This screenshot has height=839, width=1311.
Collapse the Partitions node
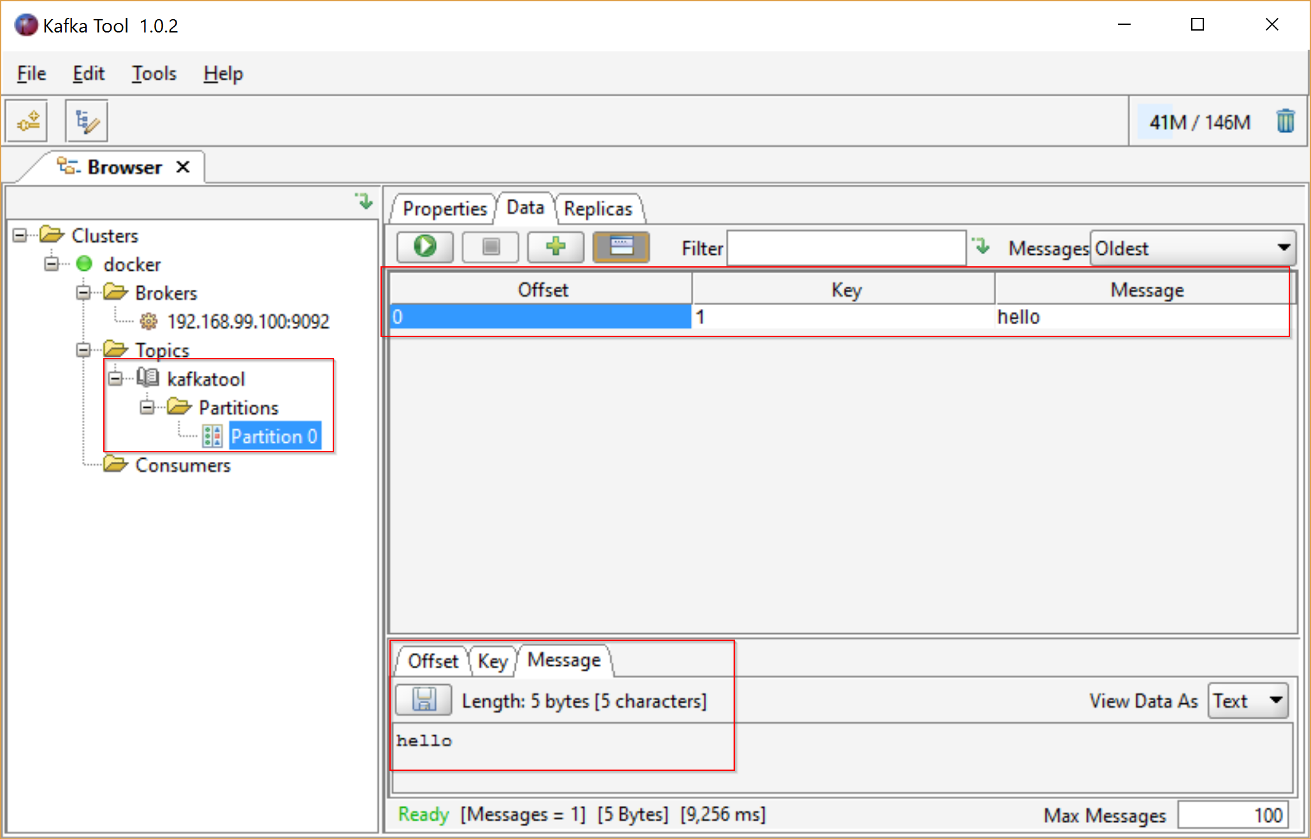147,407
